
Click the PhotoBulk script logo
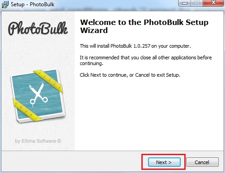tap(38, 29)
